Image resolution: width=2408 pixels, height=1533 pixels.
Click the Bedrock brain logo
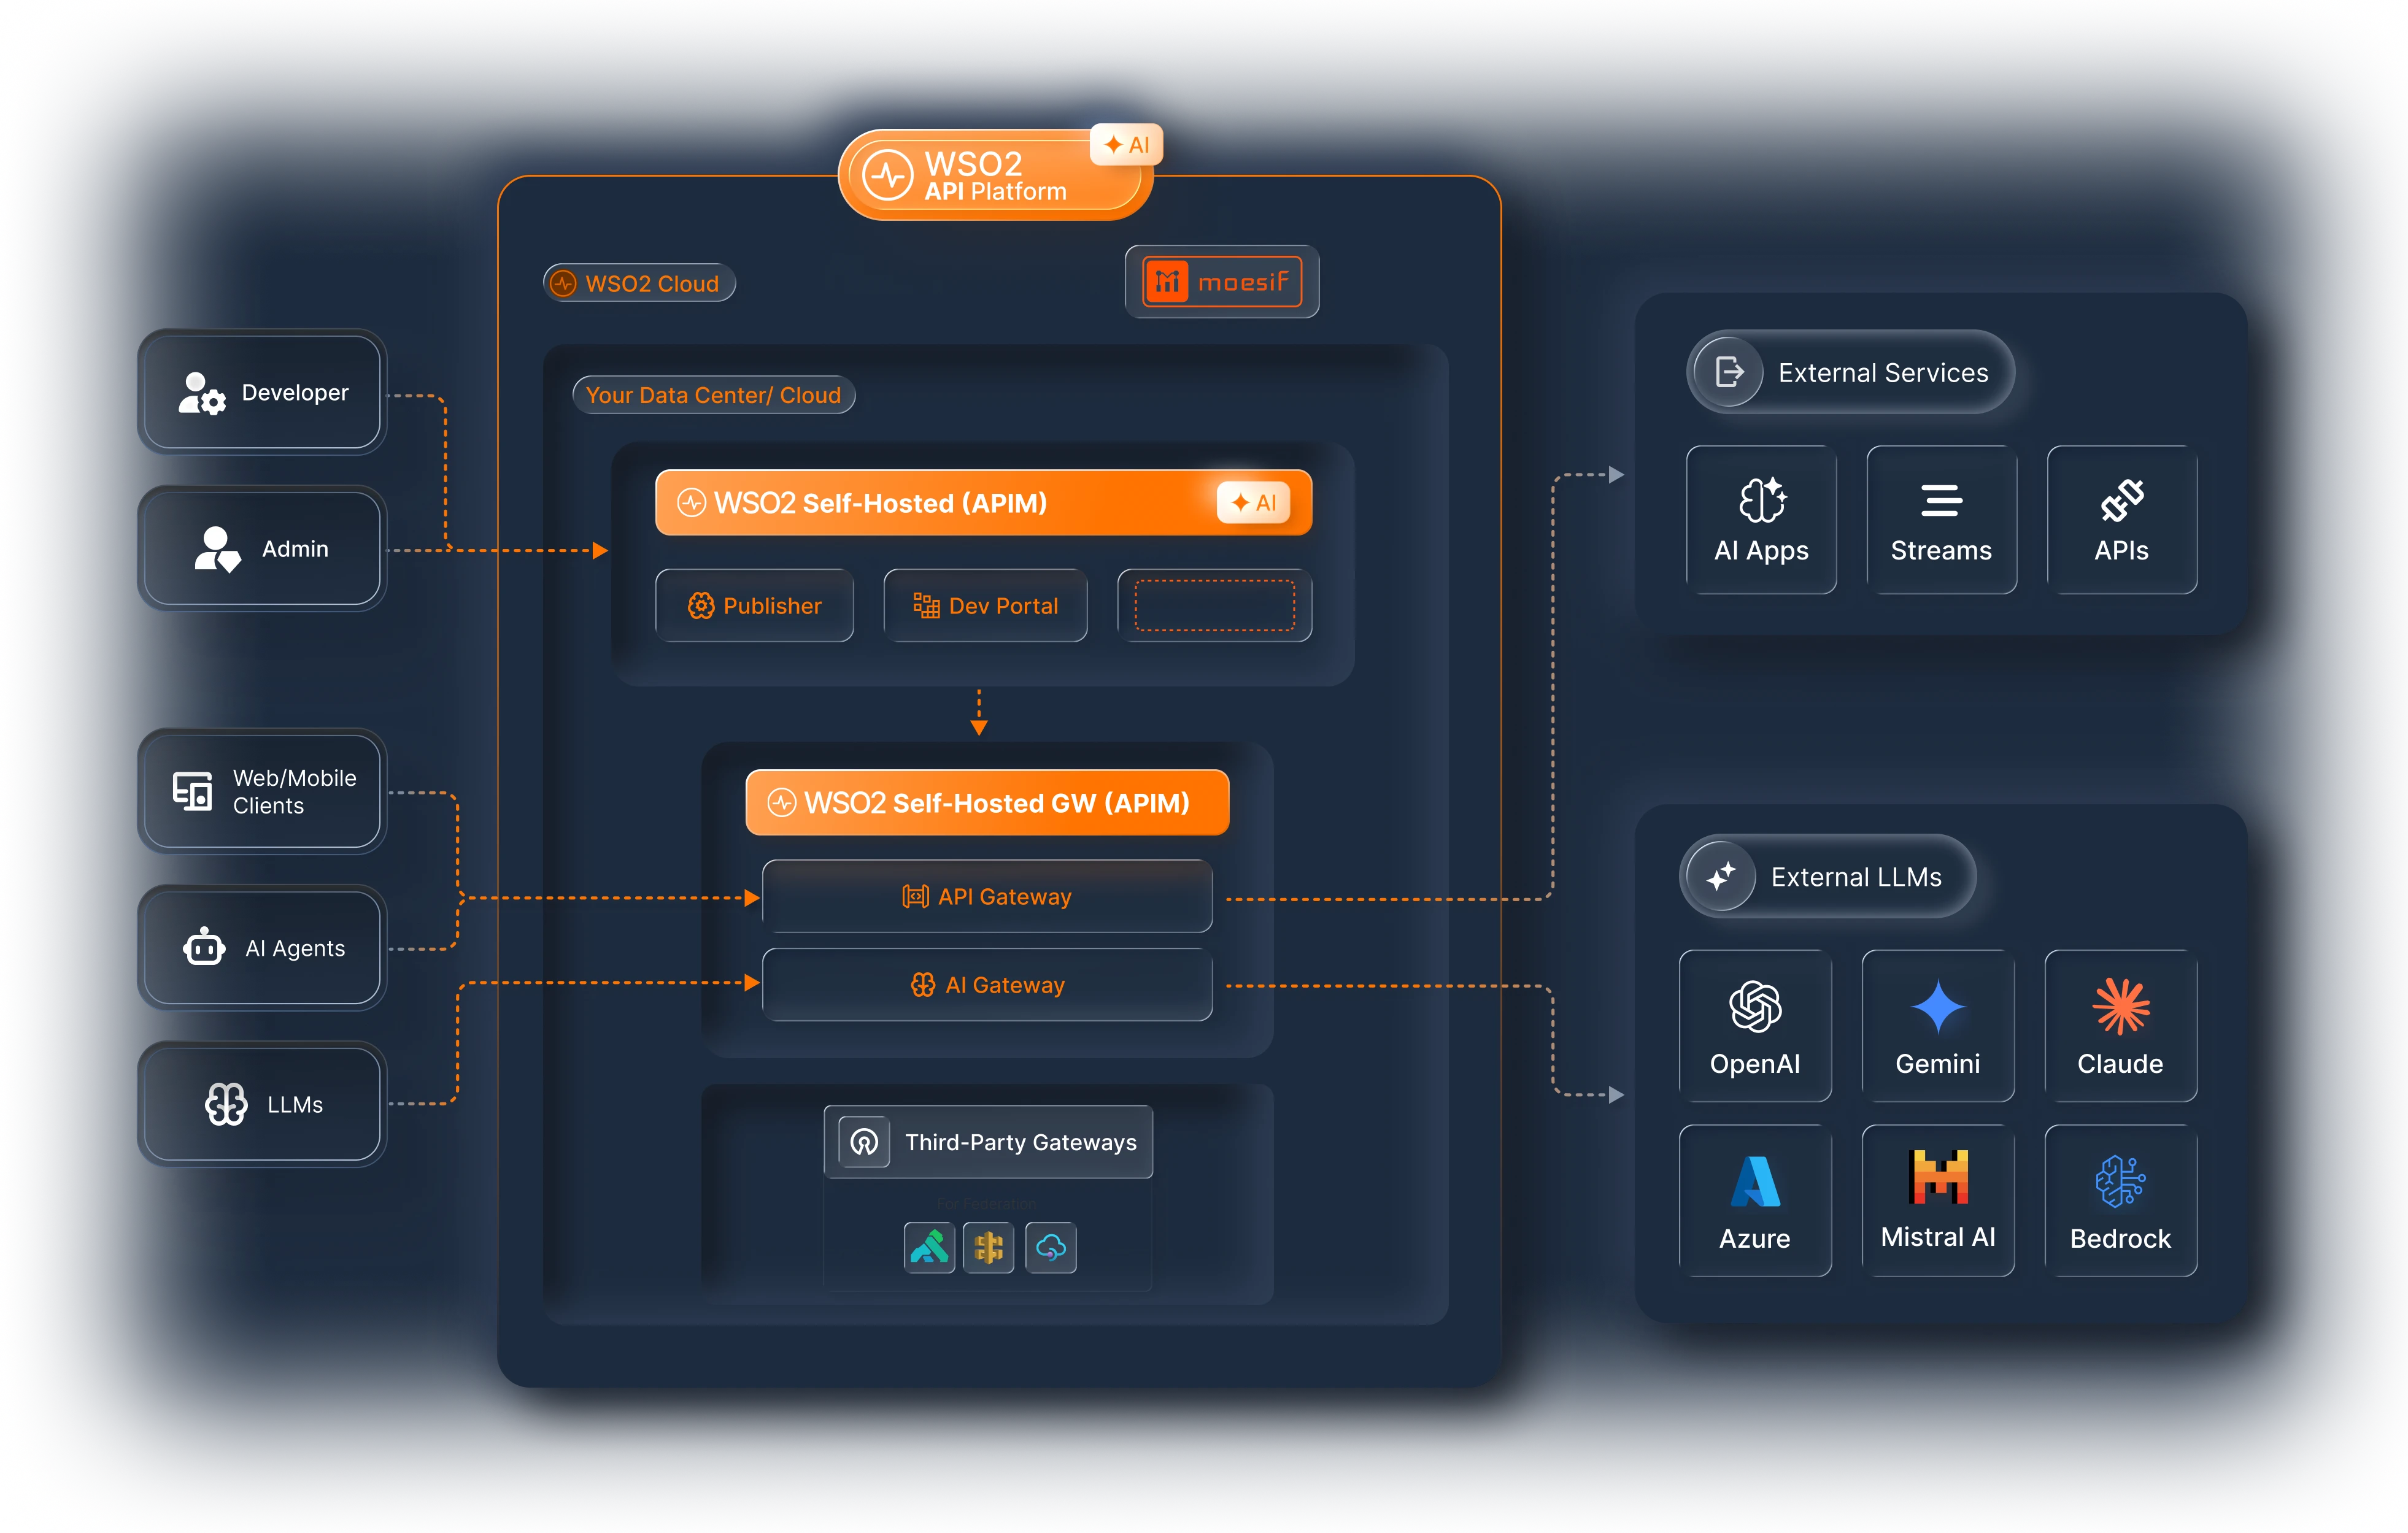click(x=2120, y=1181)
